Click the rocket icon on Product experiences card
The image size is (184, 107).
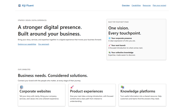tap(72, 87)
